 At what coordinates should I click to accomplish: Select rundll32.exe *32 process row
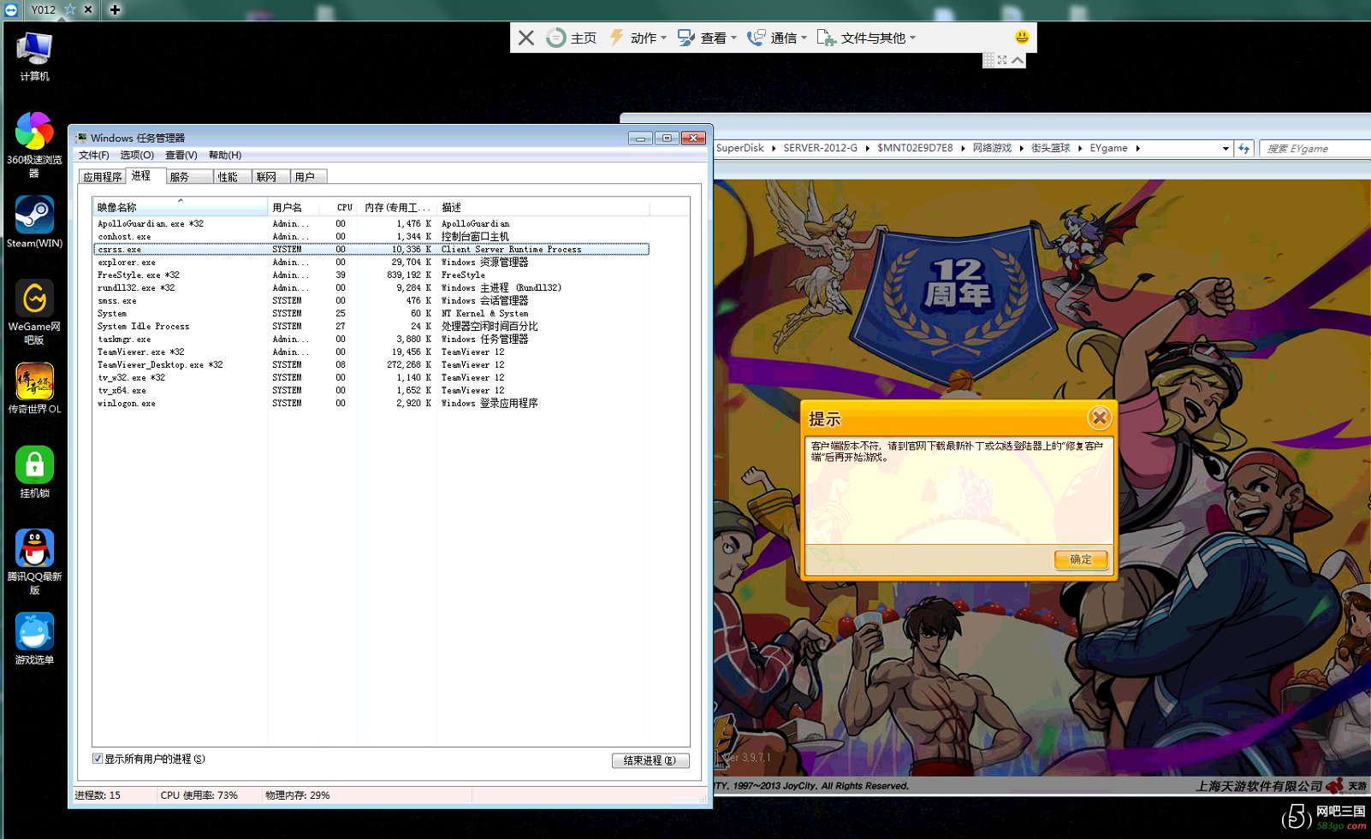(x=371, y=287)
